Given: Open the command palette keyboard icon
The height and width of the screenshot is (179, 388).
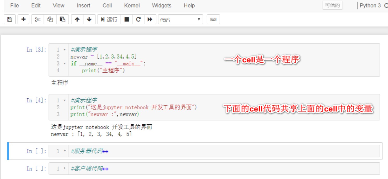Looking at the screenshot, I should (213, 19).
